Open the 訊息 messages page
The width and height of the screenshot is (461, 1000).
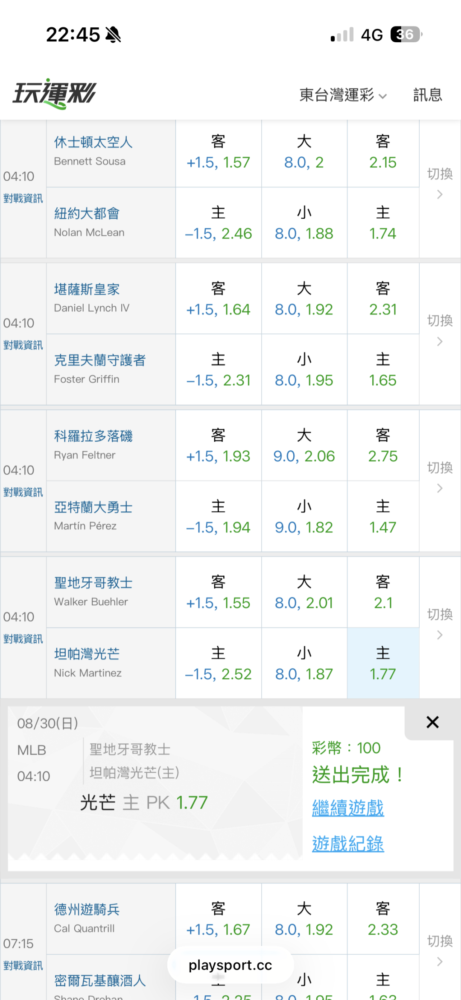click(x=427, y=95)
